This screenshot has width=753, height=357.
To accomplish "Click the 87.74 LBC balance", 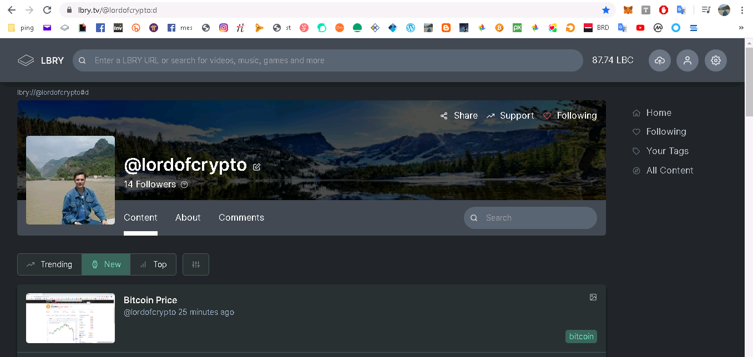I will (x=613, y=60).
